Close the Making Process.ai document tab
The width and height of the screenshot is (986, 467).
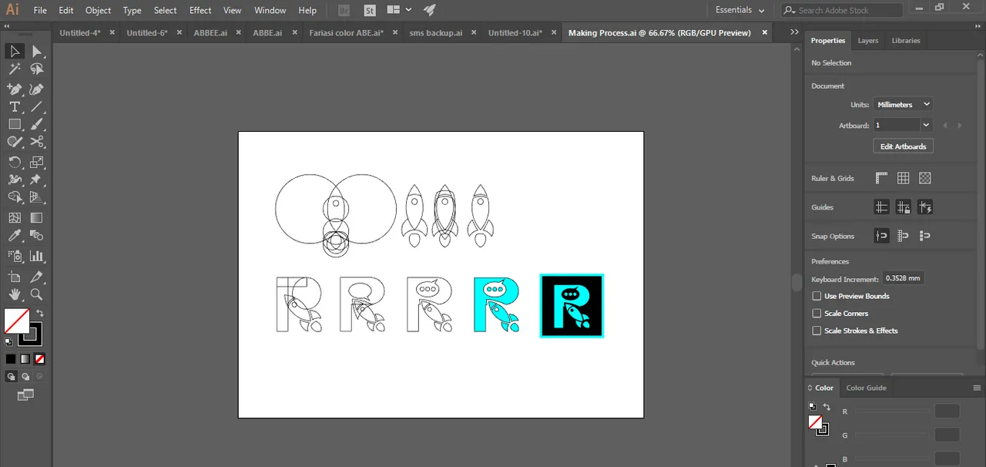(765, 32)
